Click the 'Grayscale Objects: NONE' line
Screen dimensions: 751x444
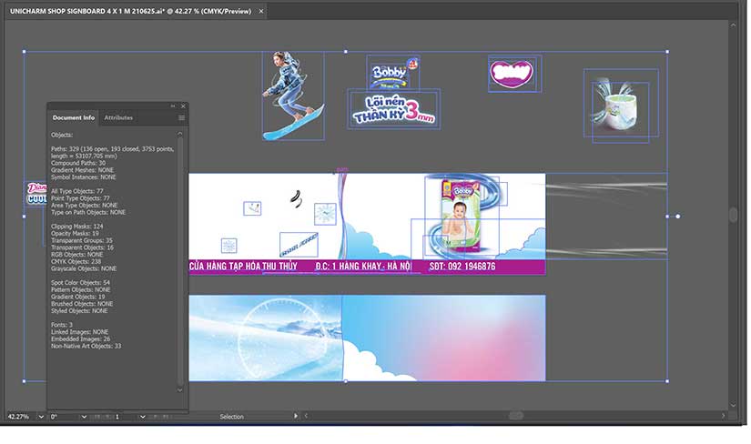pos(84,268)
